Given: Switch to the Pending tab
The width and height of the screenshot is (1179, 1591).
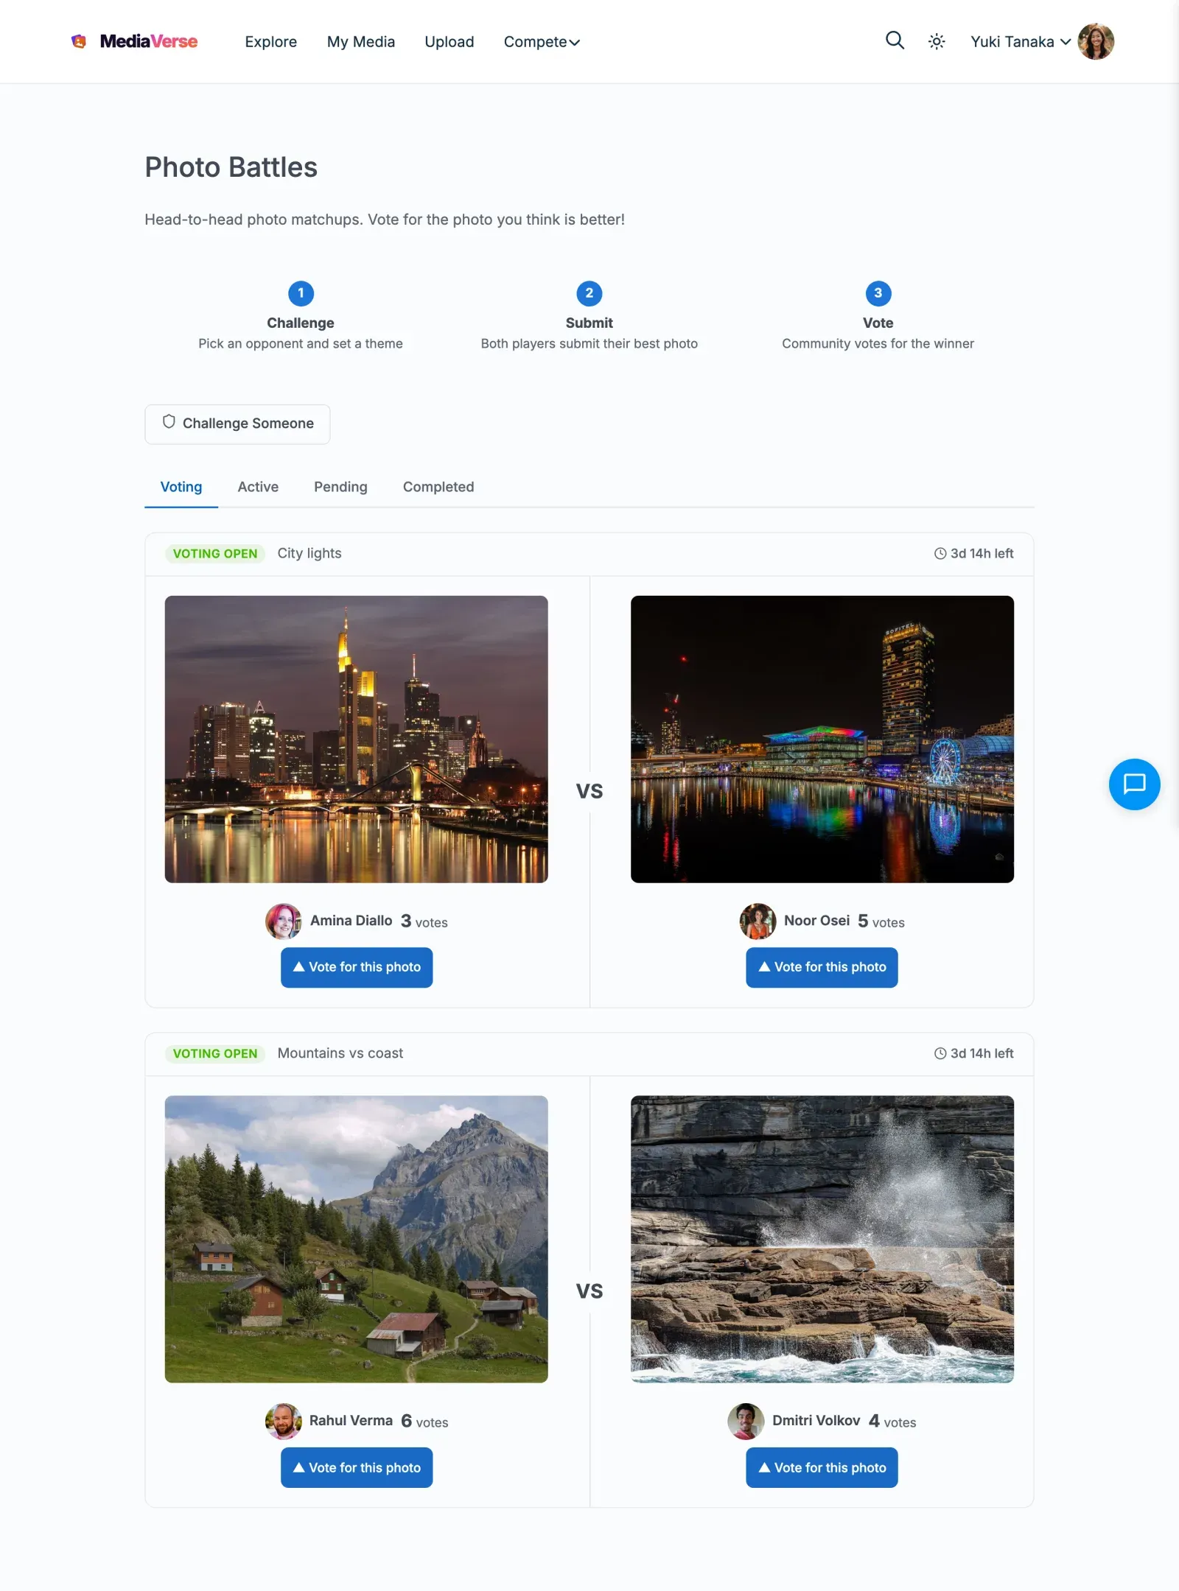Looking at the screenshot, I should pos(340,487).
